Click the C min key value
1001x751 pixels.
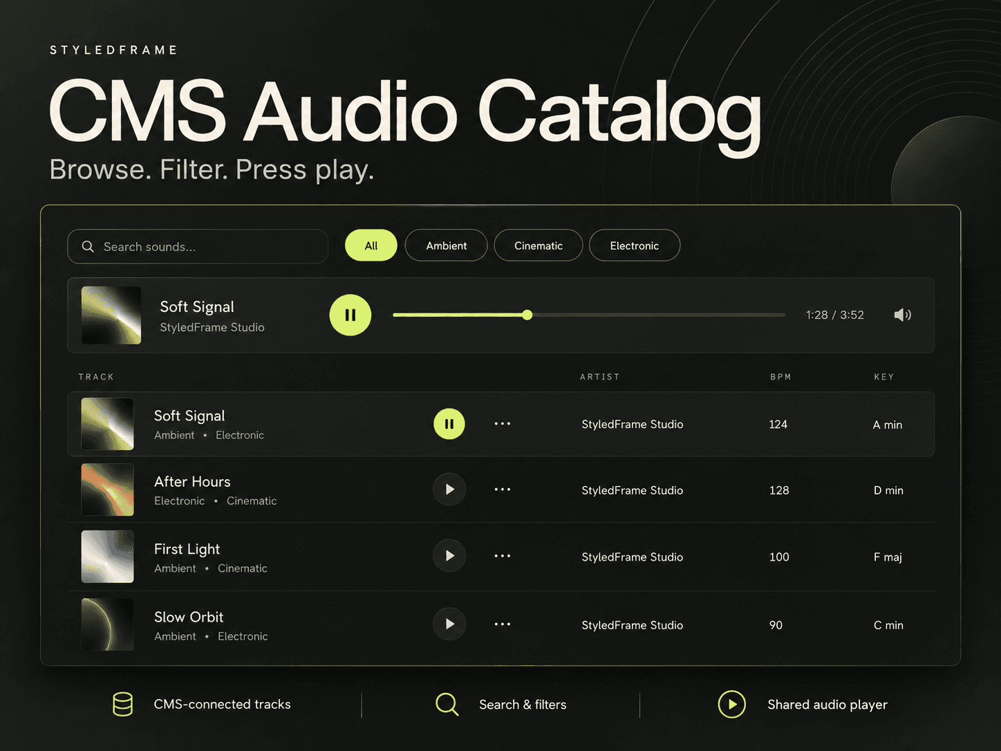coord(888,625)
